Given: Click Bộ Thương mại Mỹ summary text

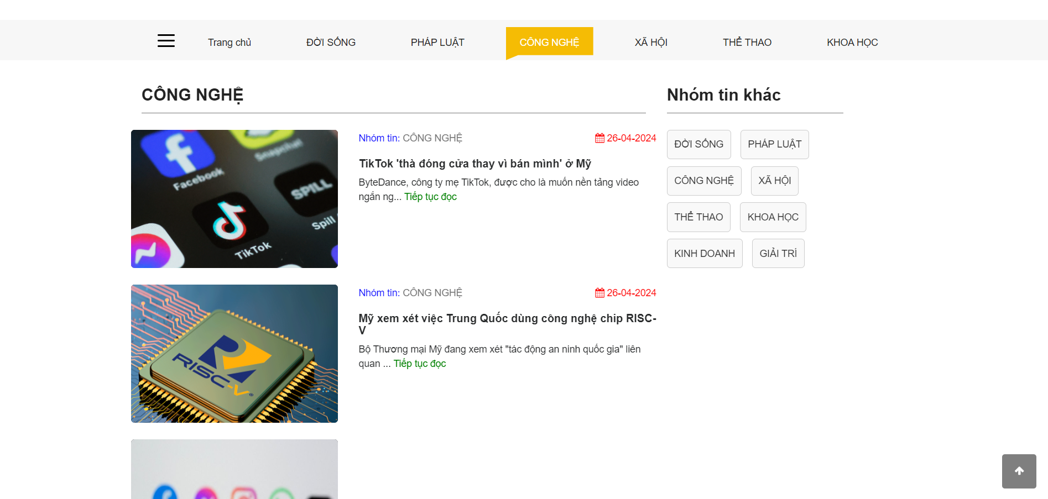Looking at the screenshot, I should click(500, 356).
